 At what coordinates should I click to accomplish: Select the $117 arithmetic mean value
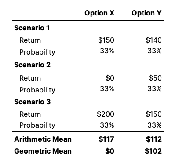pyautogui.click(x=106, y=139)
